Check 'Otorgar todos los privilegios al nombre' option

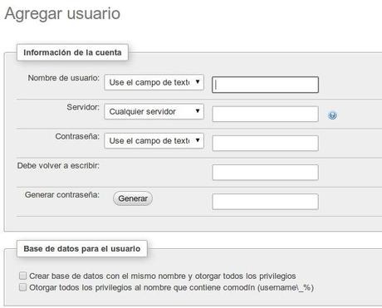pyautogui.click(x=23, y=287)
